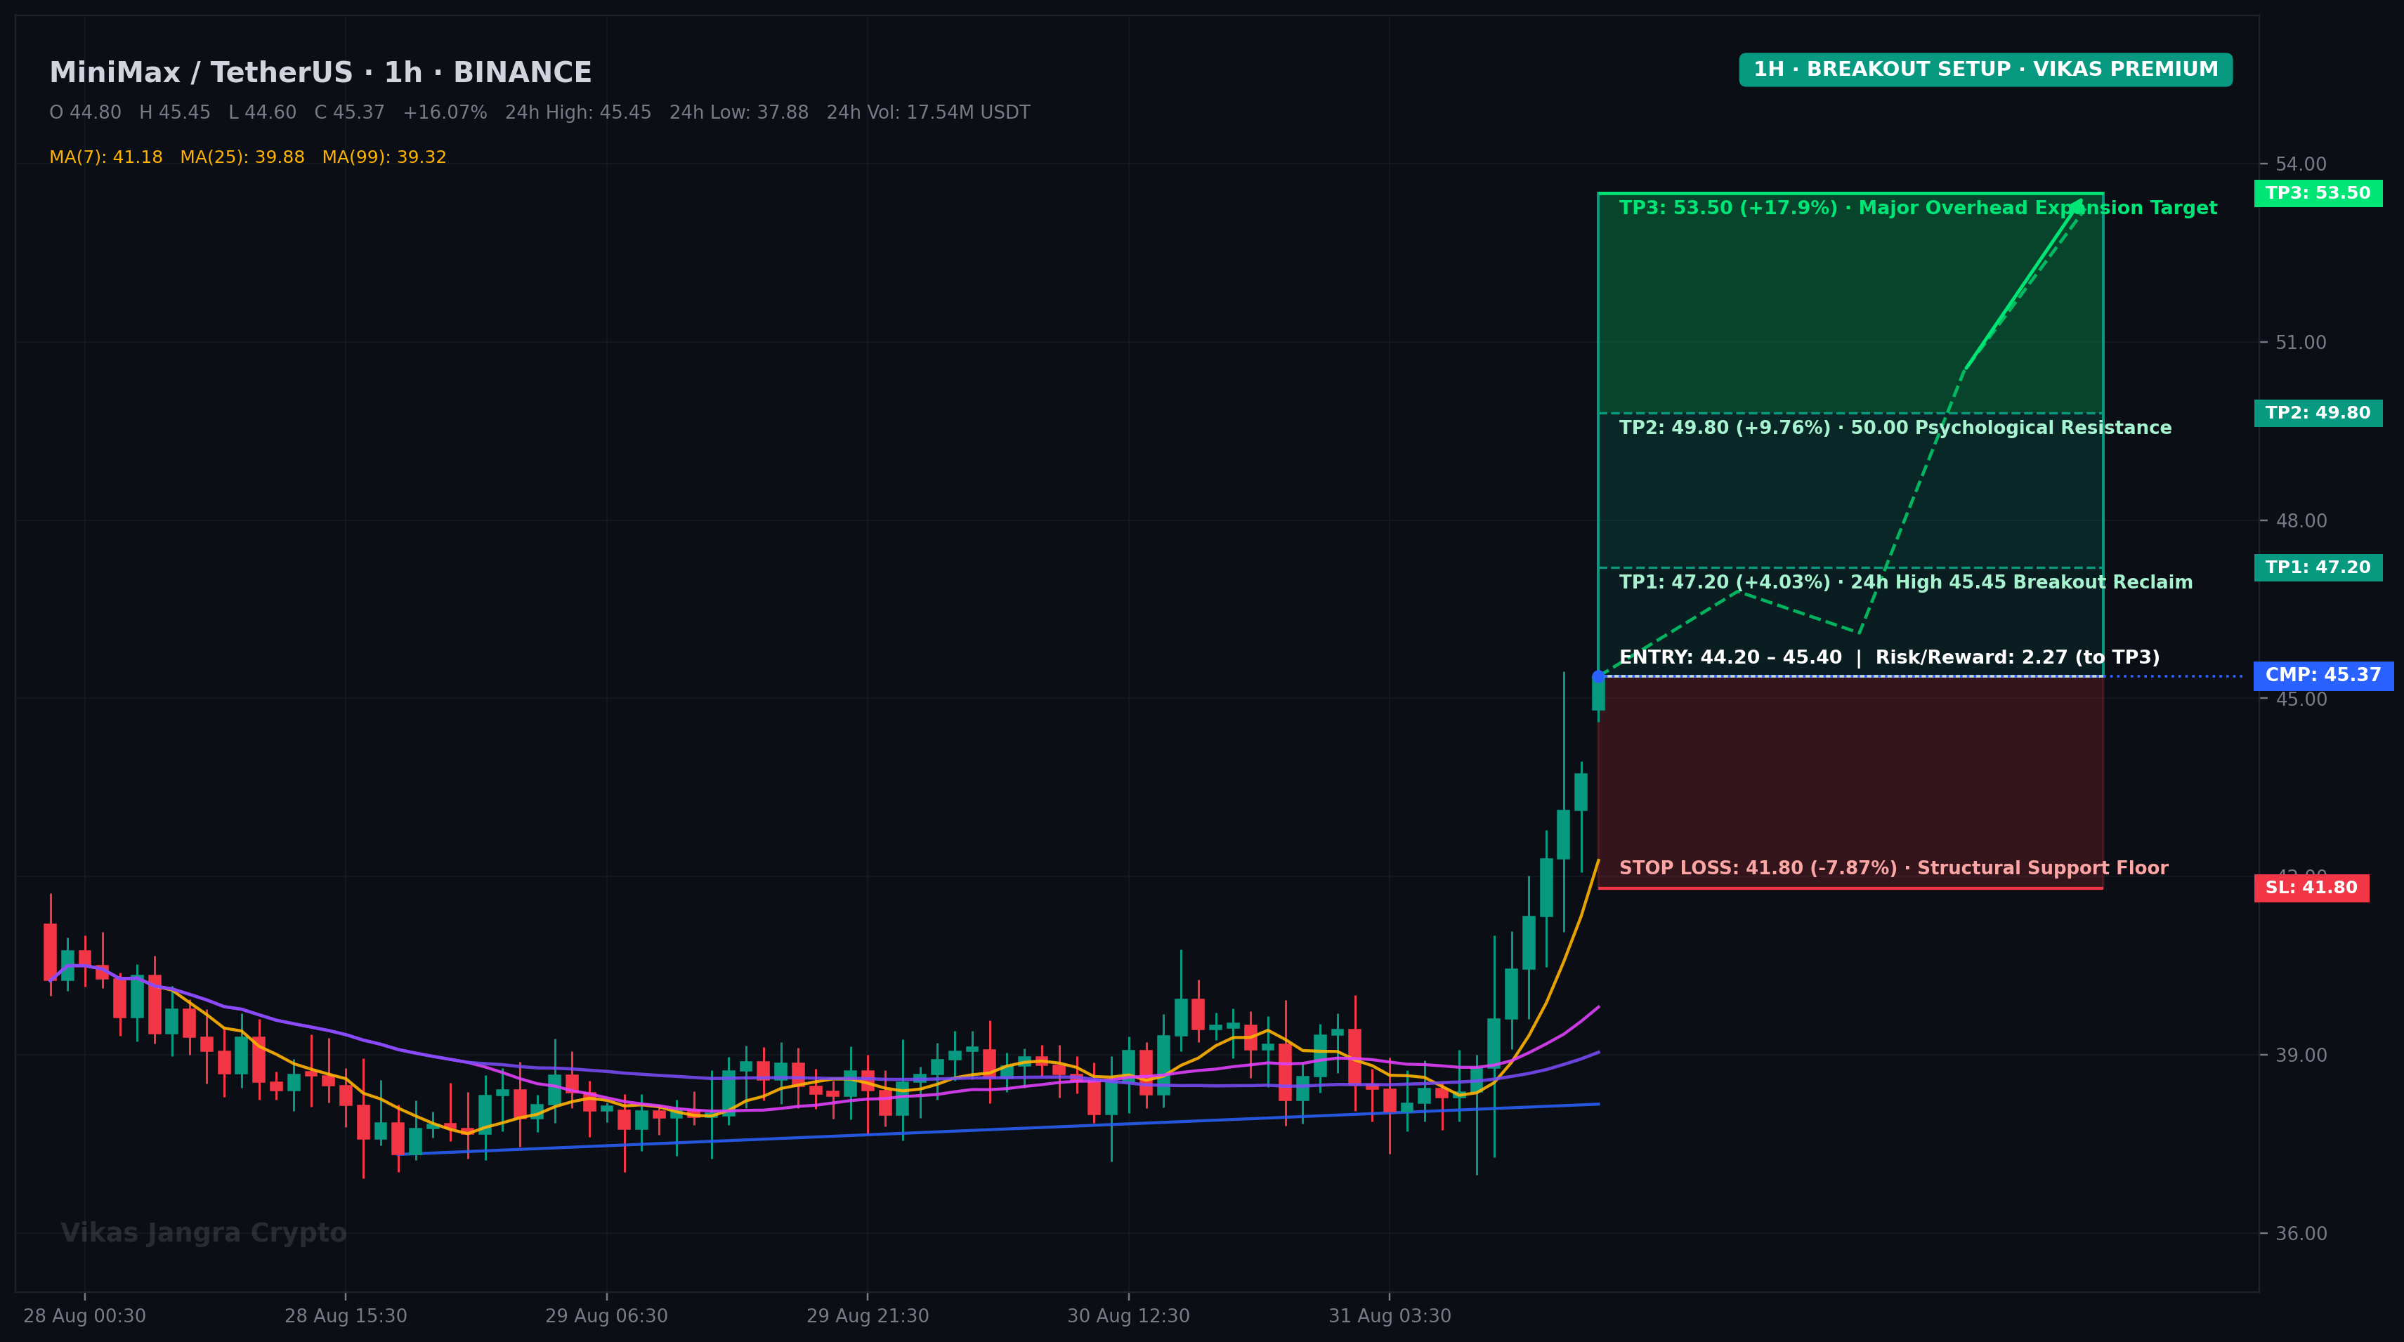Click the blue current price dot marker

coord(1598,676)
